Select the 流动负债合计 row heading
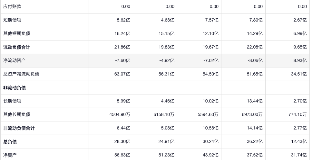 click(17, 47)
